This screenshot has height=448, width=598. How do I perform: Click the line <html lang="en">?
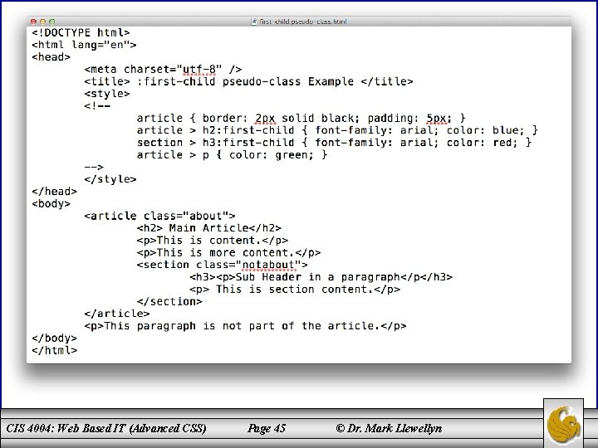pyautogui.click(x=84, y=45)
